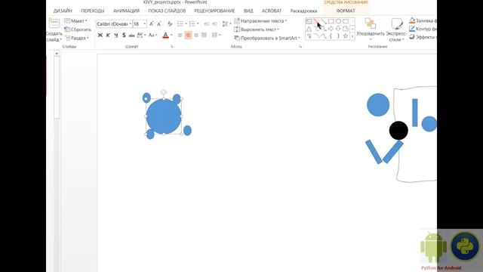Toggle underline Ч formatting
483x272 pixels.
[x=115, y=36]
